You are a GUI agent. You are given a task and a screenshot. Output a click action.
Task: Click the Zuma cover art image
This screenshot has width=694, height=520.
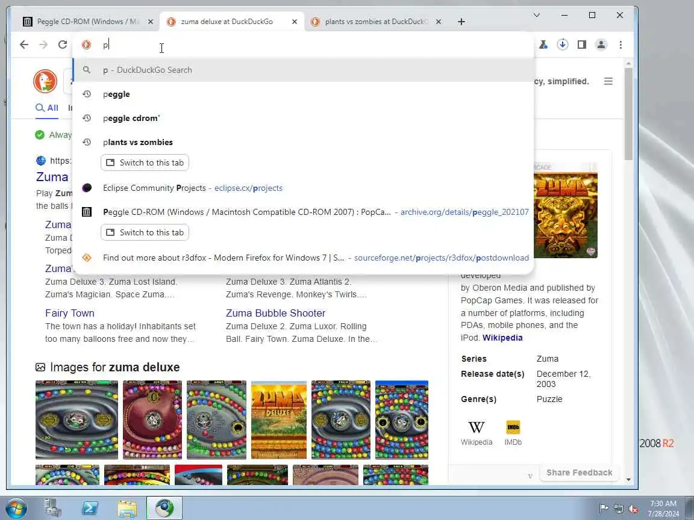click(566, 211)
